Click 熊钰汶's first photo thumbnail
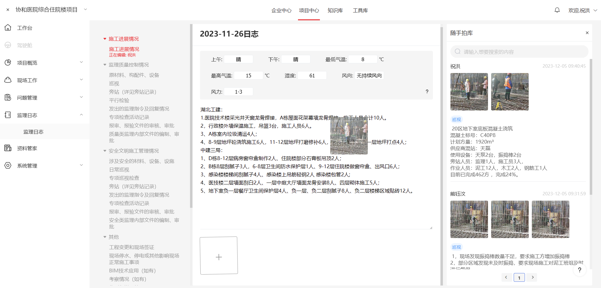The width and height of the screenshot is (601, 288). point(469,219)
